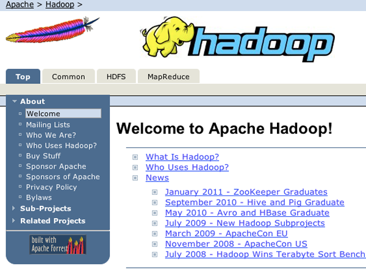Click the Apache feather logo
Screen dimensions: 366x274
click(52, 30)
